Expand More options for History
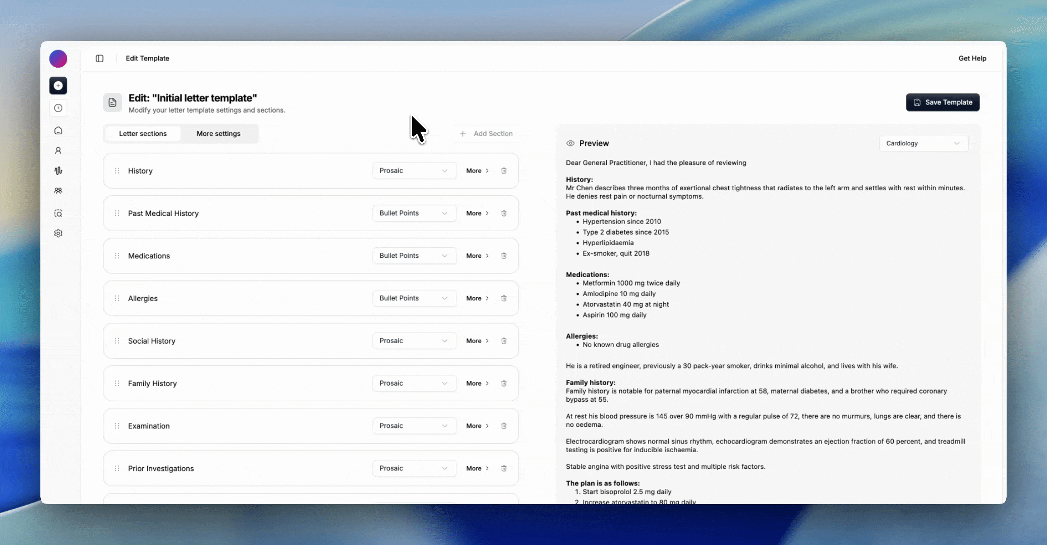The image size is (1047, 545). [x=477, y=171]
